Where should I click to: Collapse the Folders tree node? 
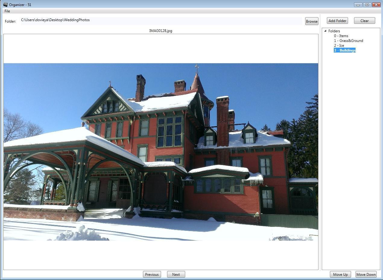coord(325,31)
